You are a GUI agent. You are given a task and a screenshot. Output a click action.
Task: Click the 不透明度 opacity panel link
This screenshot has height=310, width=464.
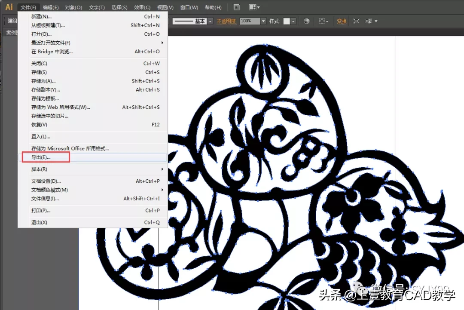226,21
